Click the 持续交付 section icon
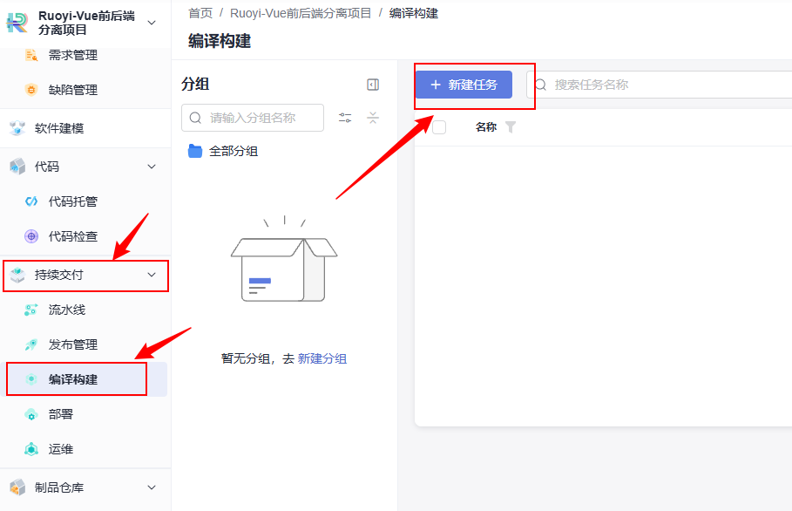 tap(17, 275)
